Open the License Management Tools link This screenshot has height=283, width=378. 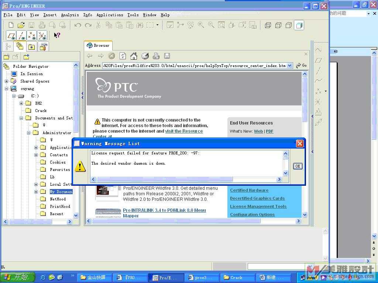258,206
